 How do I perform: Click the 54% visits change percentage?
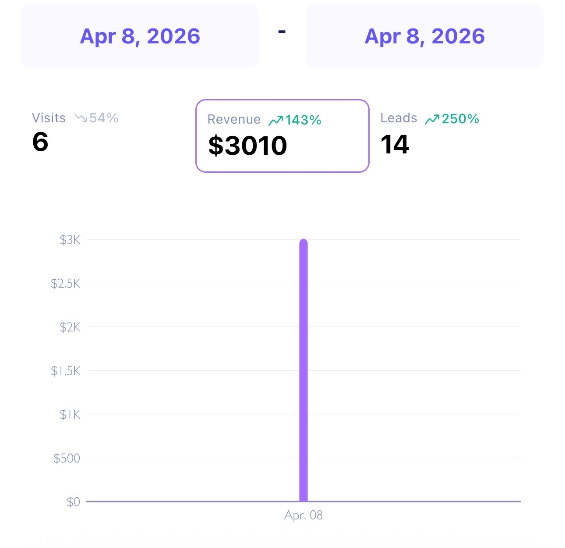[104, 118]
